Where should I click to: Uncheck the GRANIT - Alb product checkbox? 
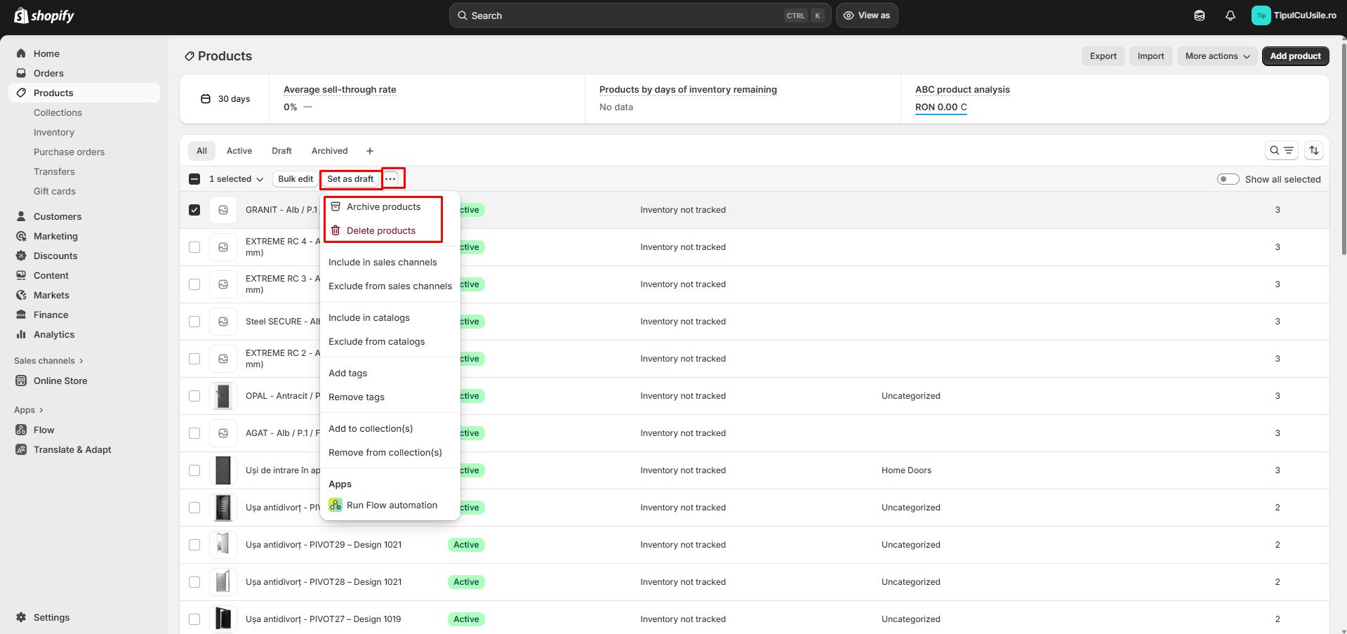(x=194, y=210)
